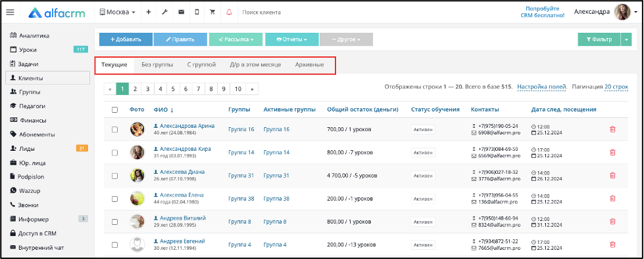
Task: Open the envelope mail icon in top bar
Action: (181, 12)
